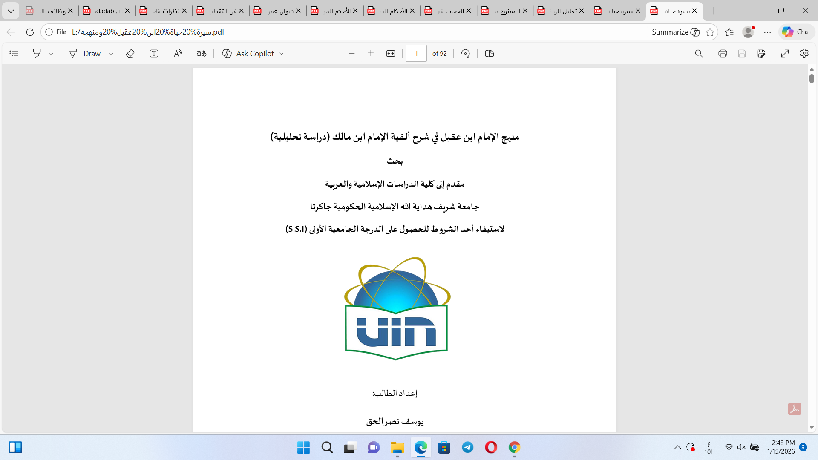The width and height of the screenshot is (818, 460).
Task: Expand highlight color options dropdown
Action: [51, 54]
